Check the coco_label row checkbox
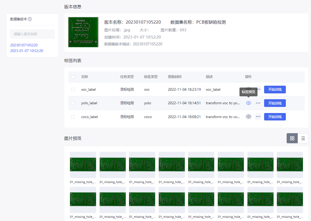This screenshot has height=221, width=311. pos(73,117)
